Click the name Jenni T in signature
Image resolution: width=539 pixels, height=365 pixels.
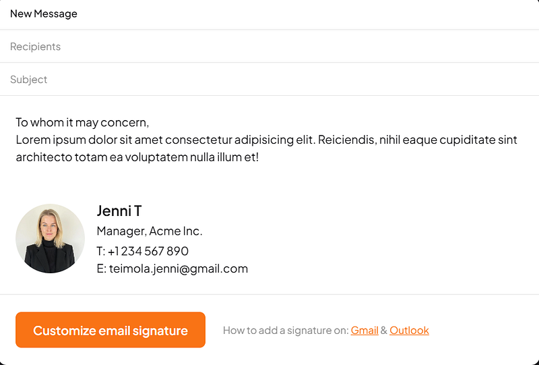tap(119, 210)
